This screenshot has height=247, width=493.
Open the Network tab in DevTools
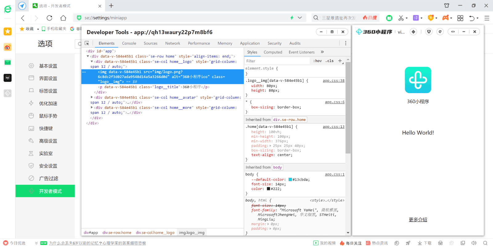(x=173, y=43)
